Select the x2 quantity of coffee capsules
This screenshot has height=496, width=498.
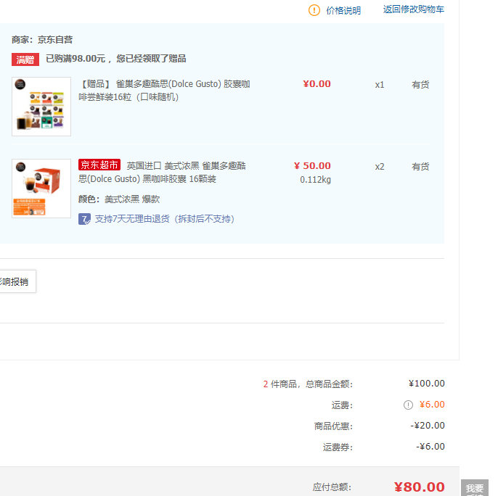[380, 167]
